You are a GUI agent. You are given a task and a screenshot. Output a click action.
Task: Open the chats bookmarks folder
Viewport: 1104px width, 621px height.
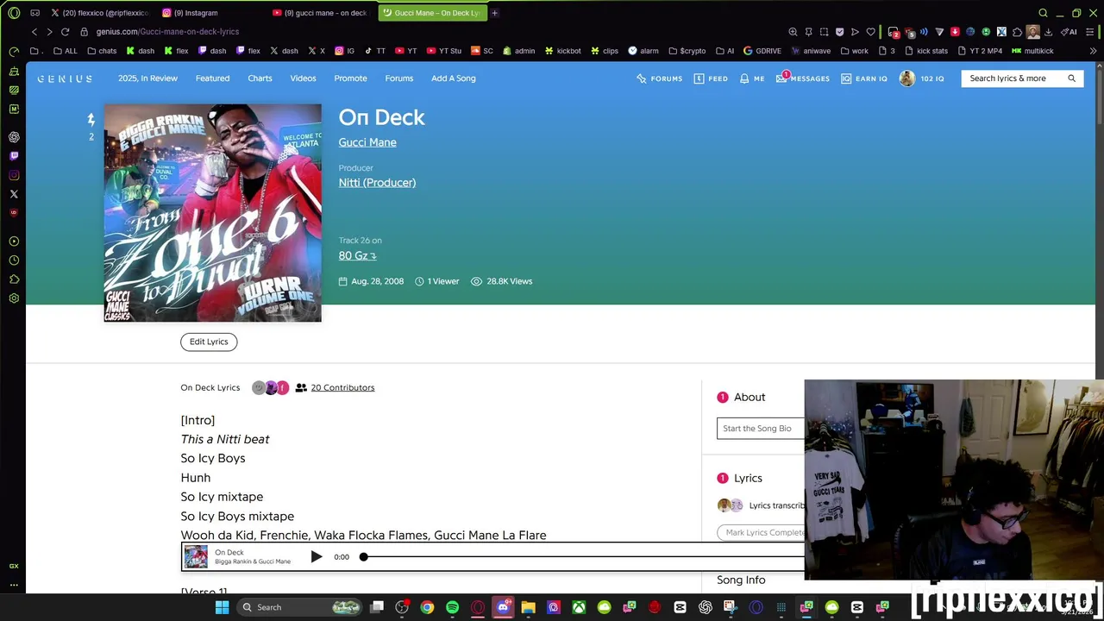pyautogui.click(x=102, y=51)
